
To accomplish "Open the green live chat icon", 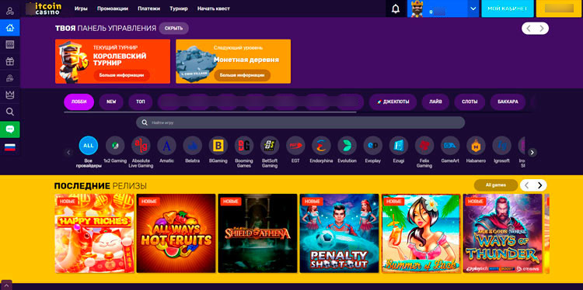I will coord(10,129).
